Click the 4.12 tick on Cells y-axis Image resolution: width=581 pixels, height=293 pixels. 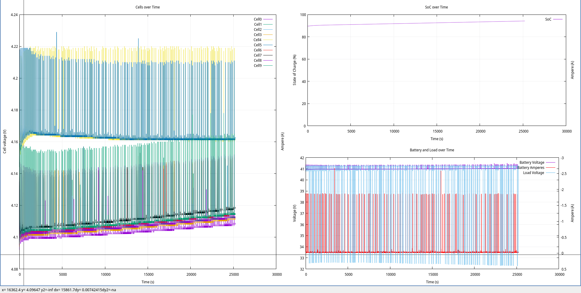(14, 206)
